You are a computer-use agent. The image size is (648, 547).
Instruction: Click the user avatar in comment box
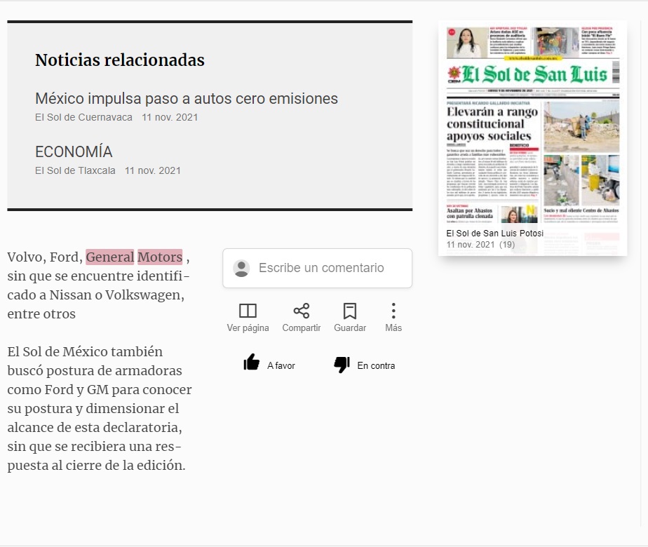click(241, 268)
